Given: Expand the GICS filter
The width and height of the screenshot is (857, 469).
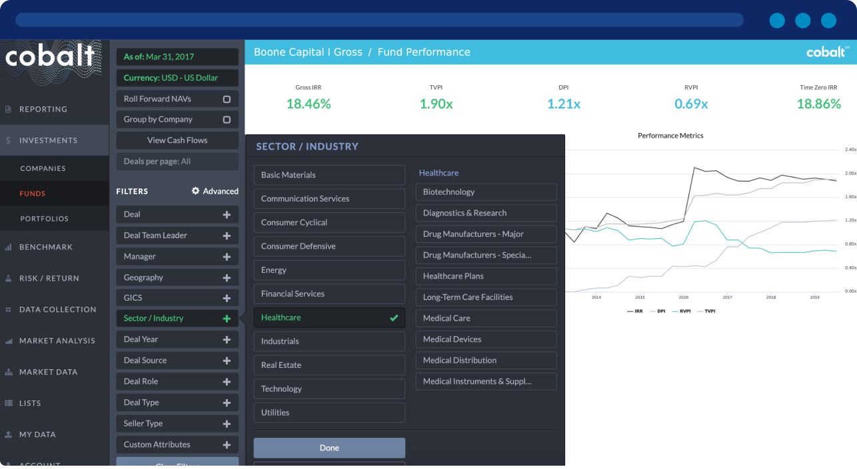Looking at the screenshot, I should (227, 298).
